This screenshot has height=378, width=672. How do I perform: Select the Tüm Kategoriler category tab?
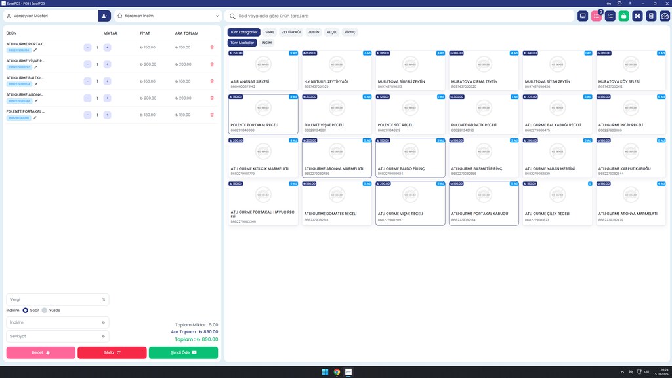pos(244,32)
